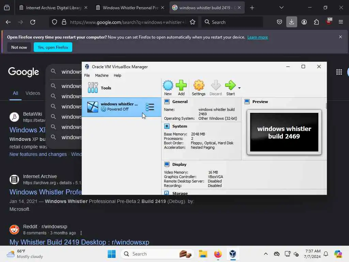Go back in Firefox

(8, 22)
